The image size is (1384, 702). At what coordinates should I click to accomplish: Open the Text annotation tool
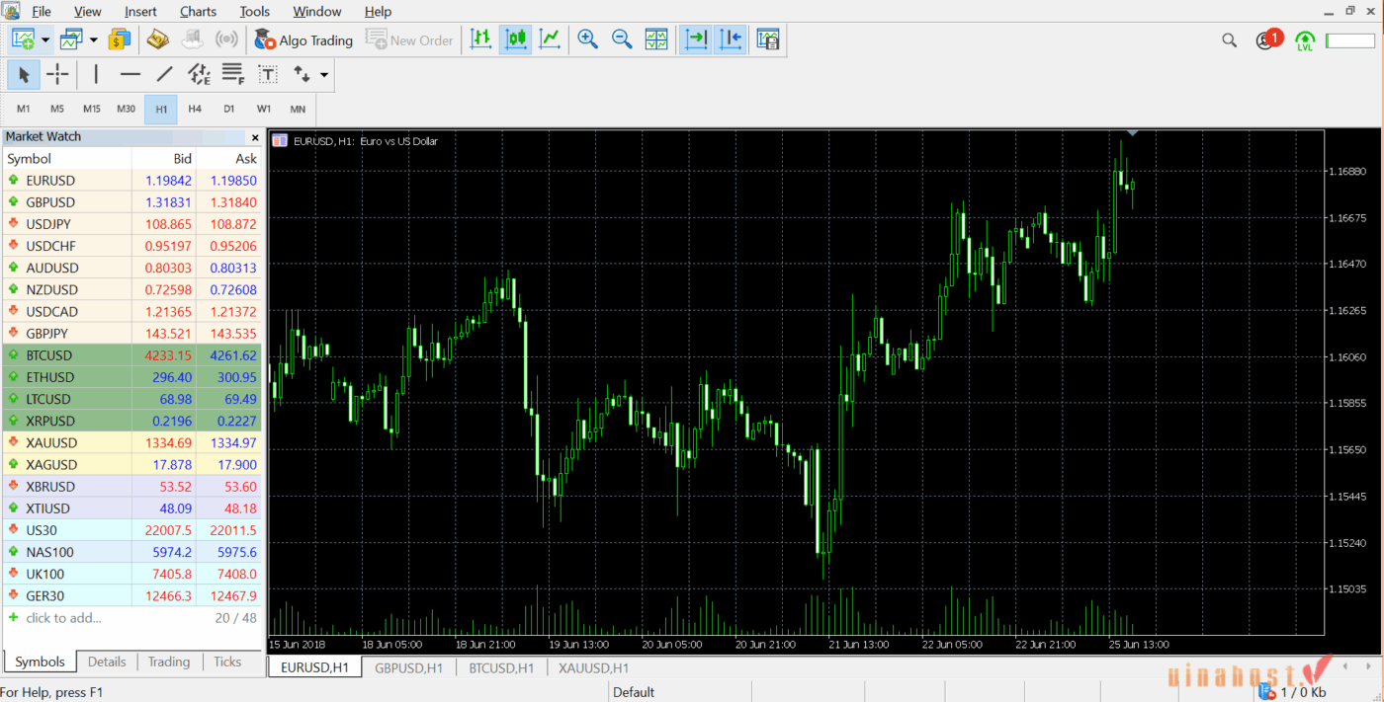(268, 74)
